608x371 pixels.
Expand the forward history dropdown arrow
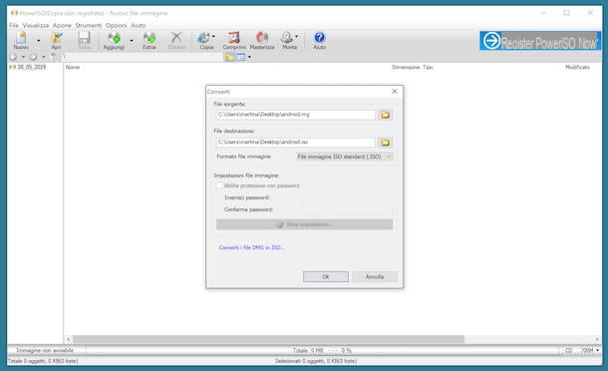tap(44, 57)
